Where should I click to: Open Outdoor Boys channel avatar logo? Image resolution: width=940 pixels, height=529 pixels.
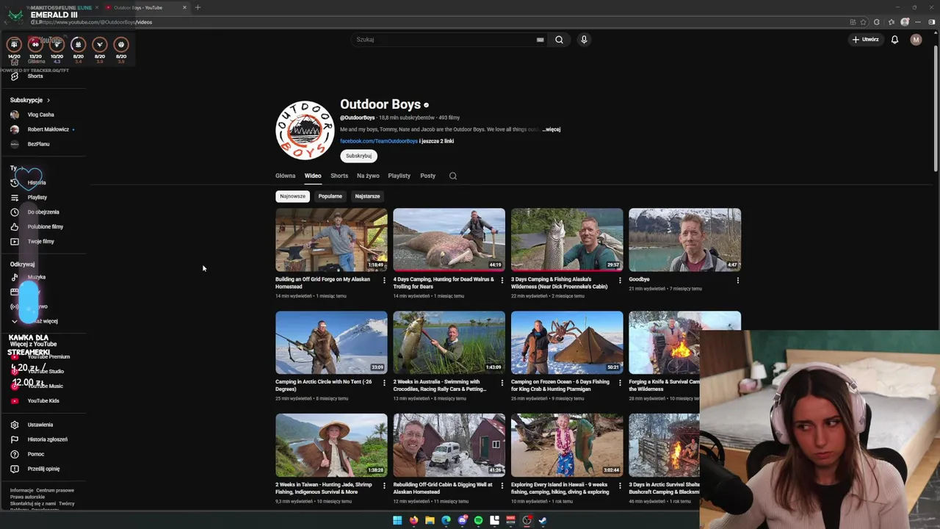pos(305,130)
